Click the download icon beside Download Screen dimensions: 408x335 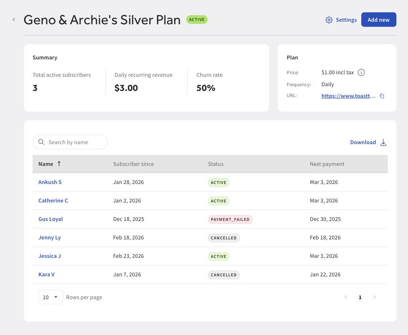[x=383, y=142]
